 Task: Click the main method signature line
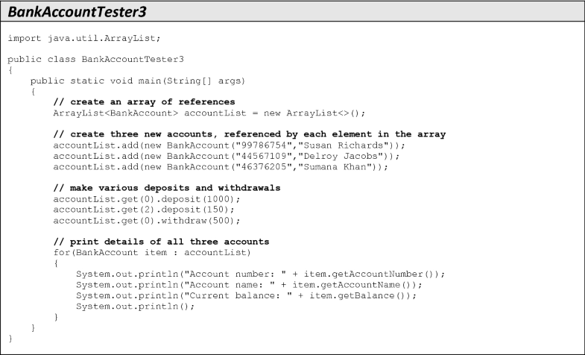click(138, 81)
